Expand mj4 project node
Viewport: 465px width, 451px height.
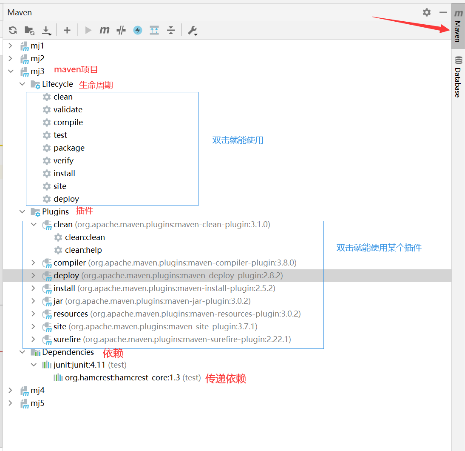click(10, 391)
